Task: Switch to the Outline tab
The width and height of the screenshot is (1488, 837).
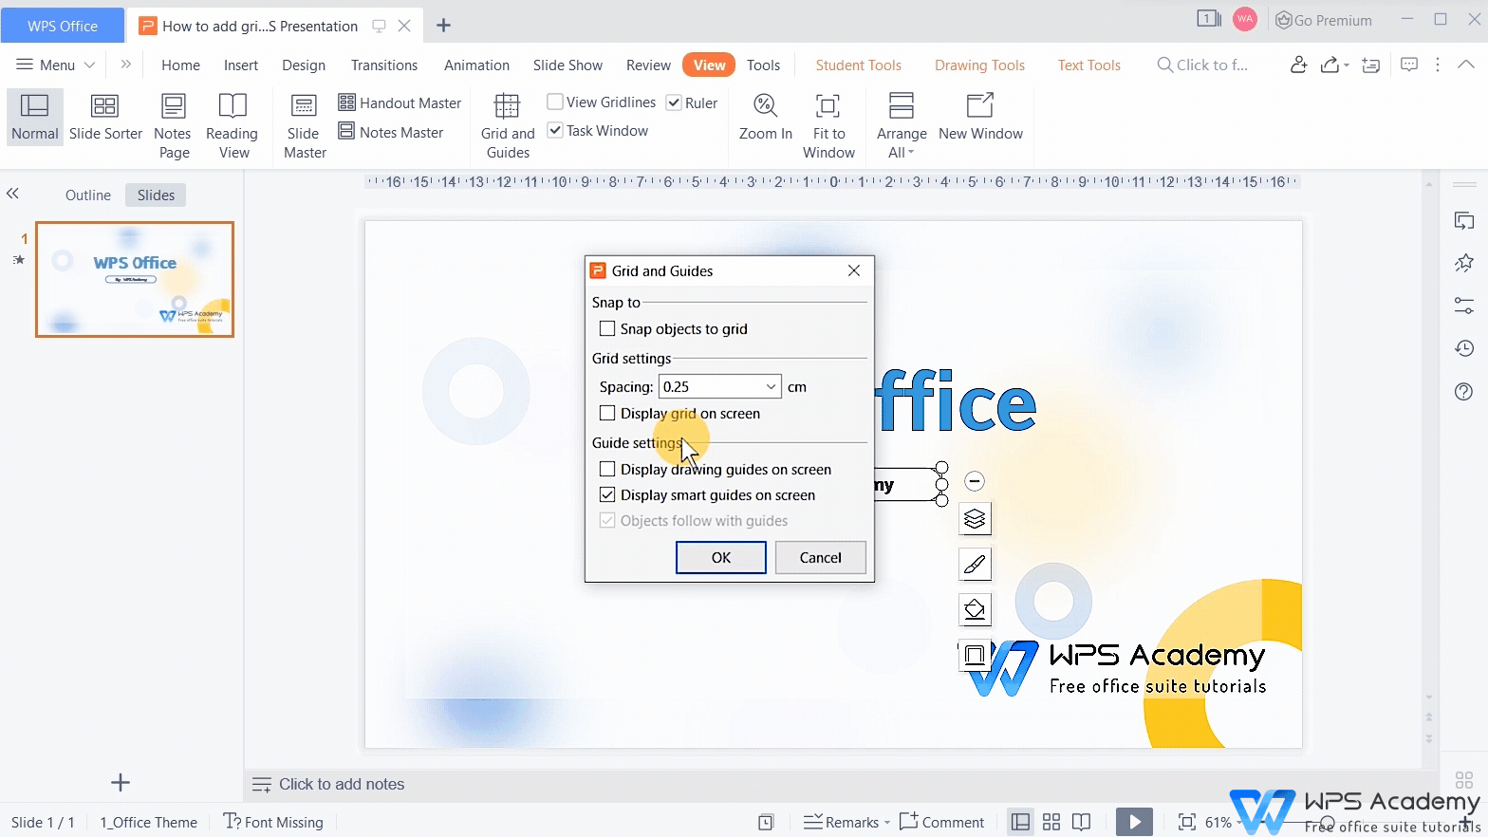Action: tap(88, 195)
